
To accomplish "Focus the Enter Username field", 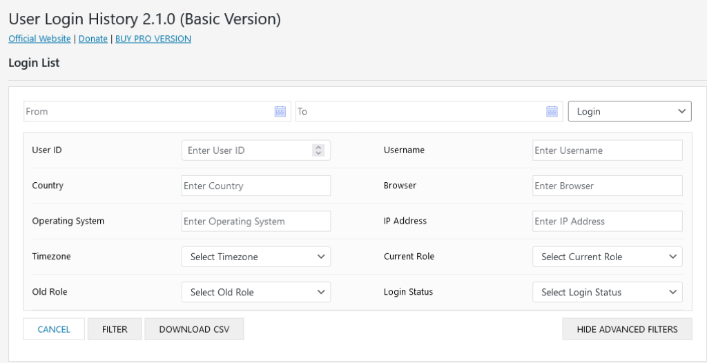I will click(608, 150).
